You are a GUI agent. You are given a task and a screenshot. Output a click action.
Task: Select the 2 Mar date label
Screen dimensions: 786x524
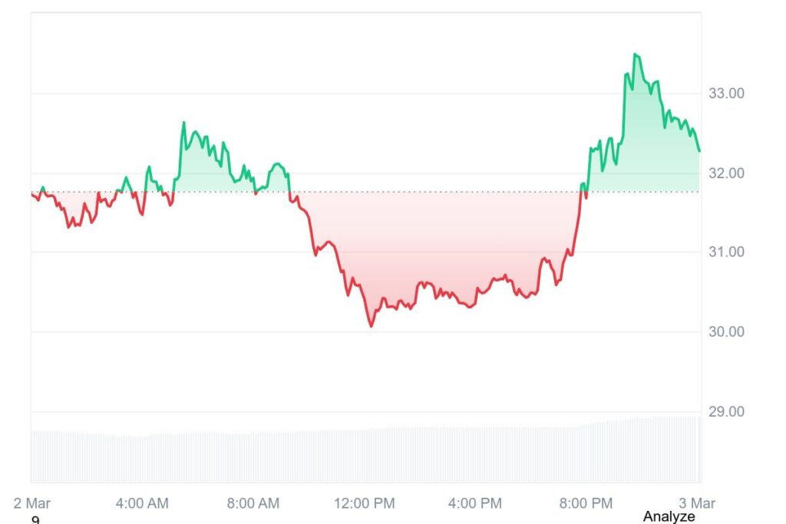click(x=32, y=503)
